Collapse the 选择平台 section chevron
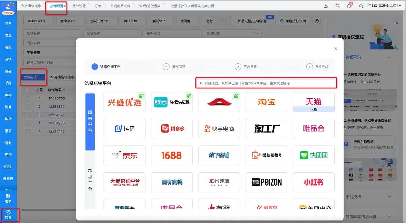The image size is (406, 223). coord(389,58)
